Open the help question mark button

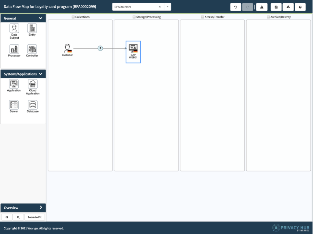300,7
